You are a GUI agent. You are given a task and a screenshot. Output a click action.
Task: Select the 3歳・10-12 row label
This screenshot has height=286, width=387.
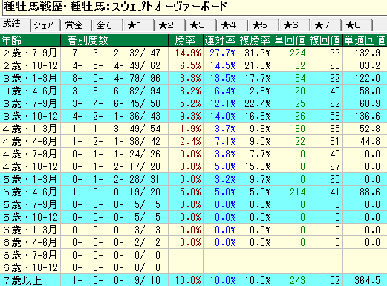coord(30,116)
